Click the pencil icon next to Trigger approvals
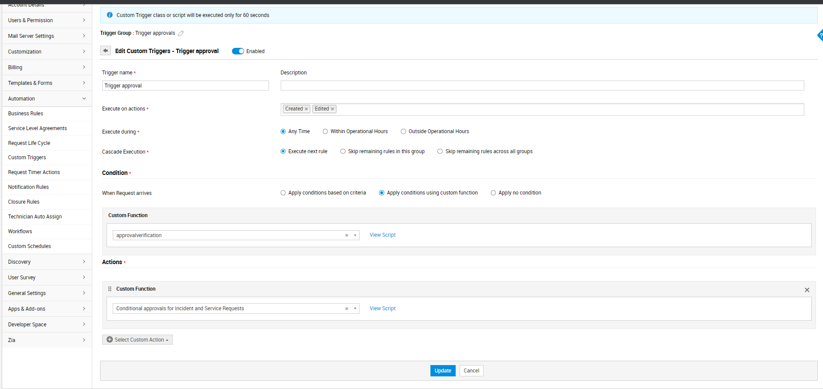This screenshot has width=823, height=389. [x=181, y=34]
